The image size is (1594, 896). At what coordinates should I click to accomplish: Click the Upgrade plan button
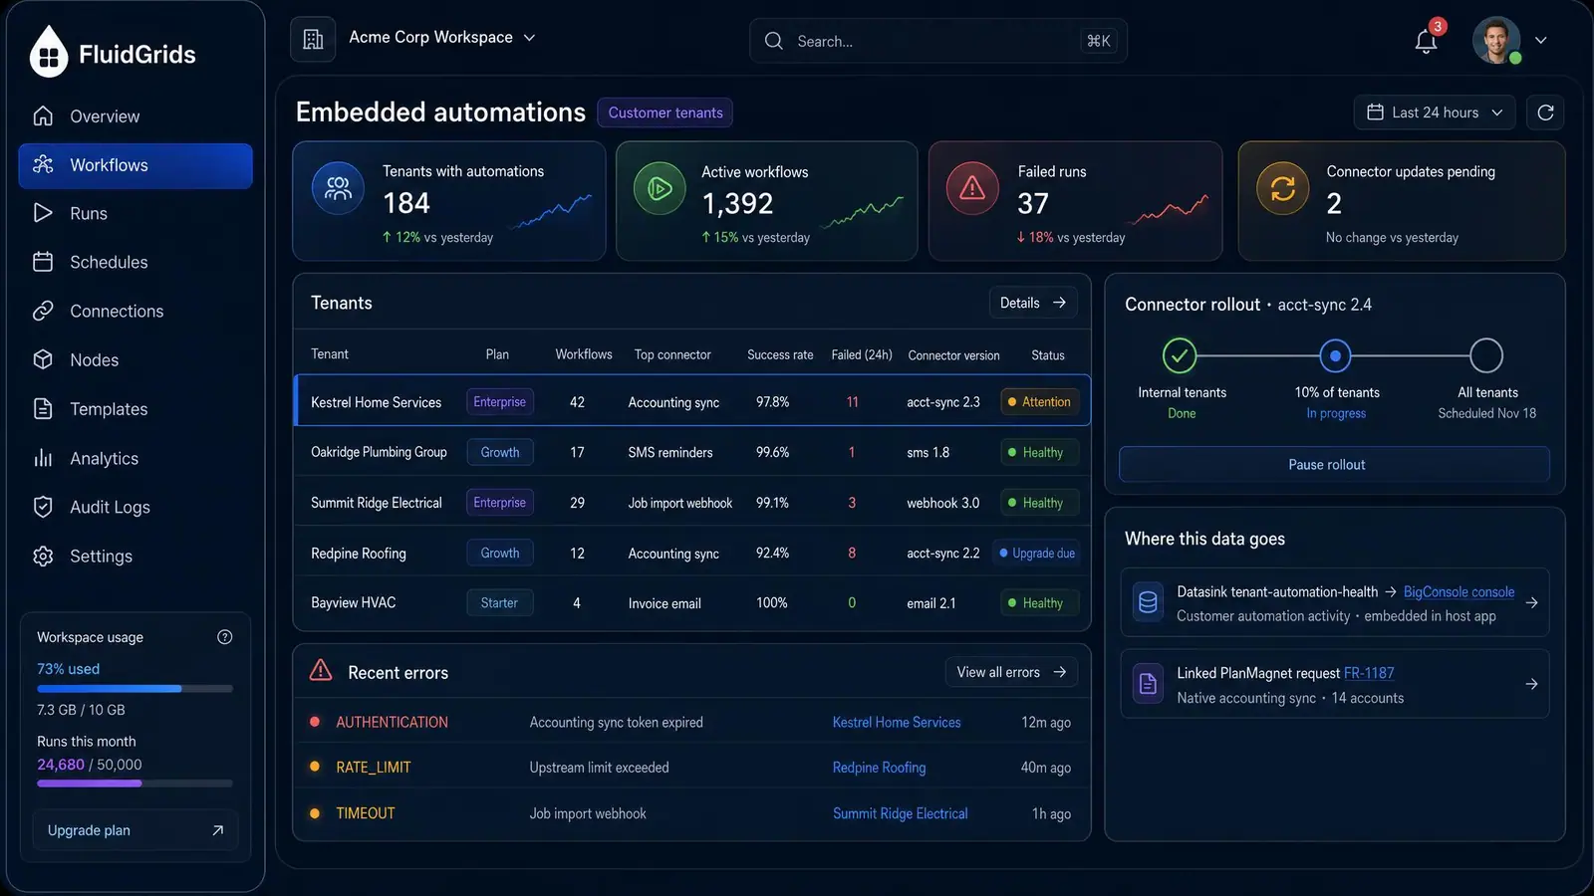pyautogui.click(x=135, y=830)
